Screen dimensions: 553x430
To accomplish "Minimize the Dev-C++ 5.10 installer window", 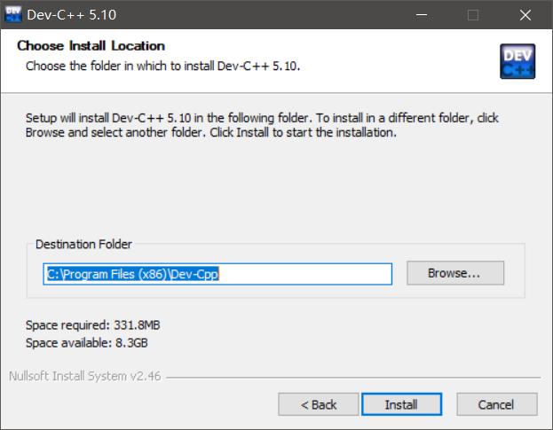I will 422,15.
